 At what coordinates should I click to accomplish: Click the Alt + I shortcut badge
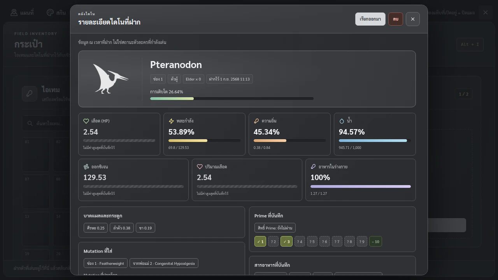pyautogui.click(x=470, y=44)
